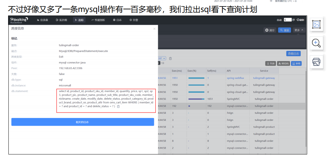Open the spring-webflux API link

(x=235, y=78)
